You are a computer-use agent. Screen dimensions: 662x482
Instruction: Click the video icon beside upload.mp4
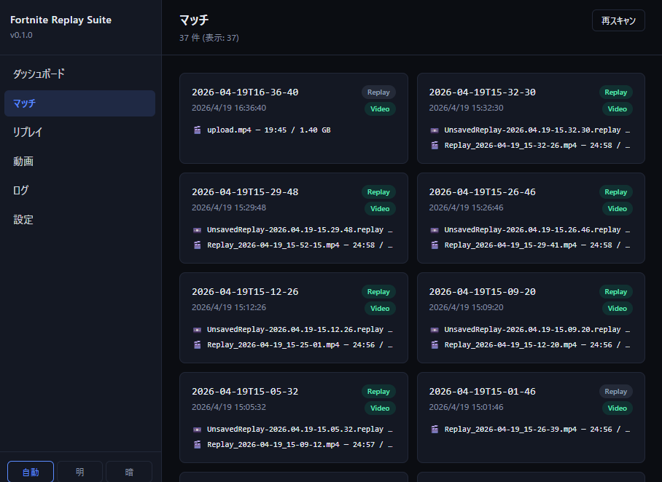point(197,130)
